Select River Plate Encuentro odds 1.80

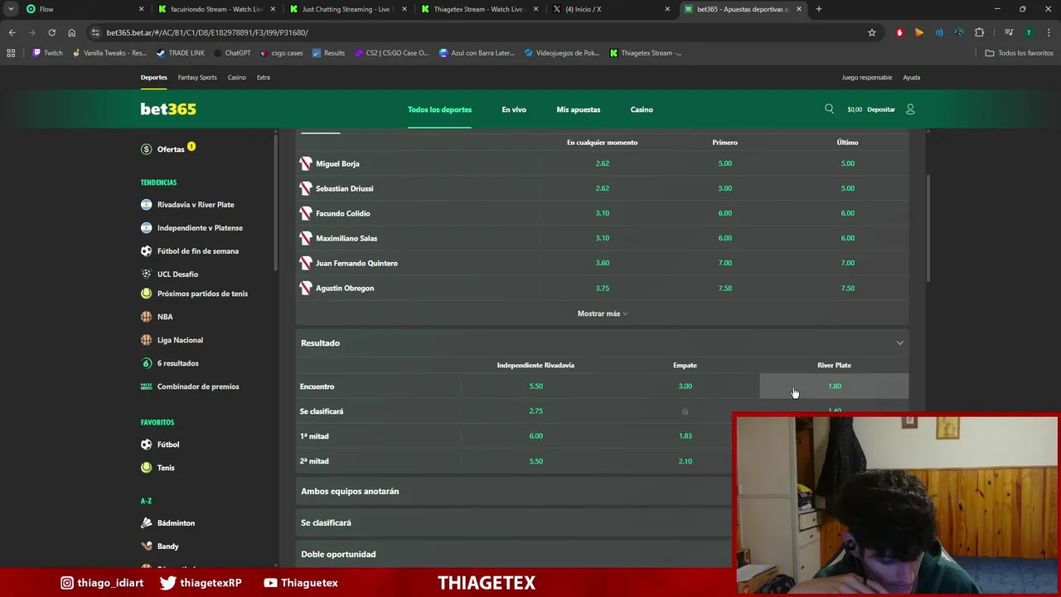click(x=834, y=386)
